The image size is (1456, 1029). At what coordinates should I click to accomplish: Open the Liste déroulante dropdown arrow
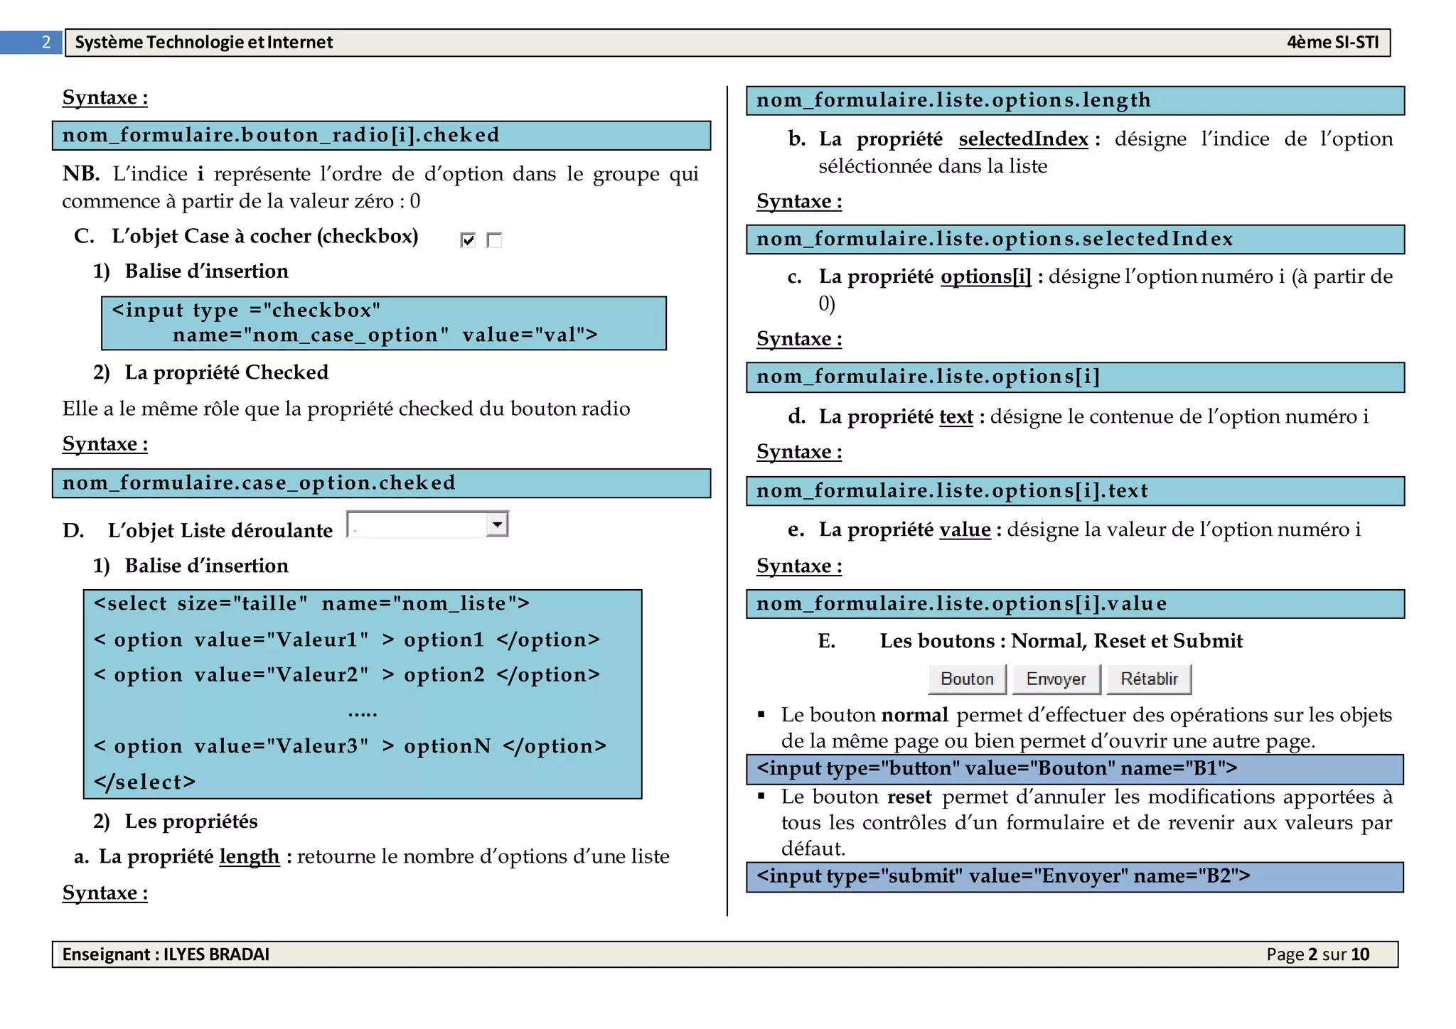[498, 524]
